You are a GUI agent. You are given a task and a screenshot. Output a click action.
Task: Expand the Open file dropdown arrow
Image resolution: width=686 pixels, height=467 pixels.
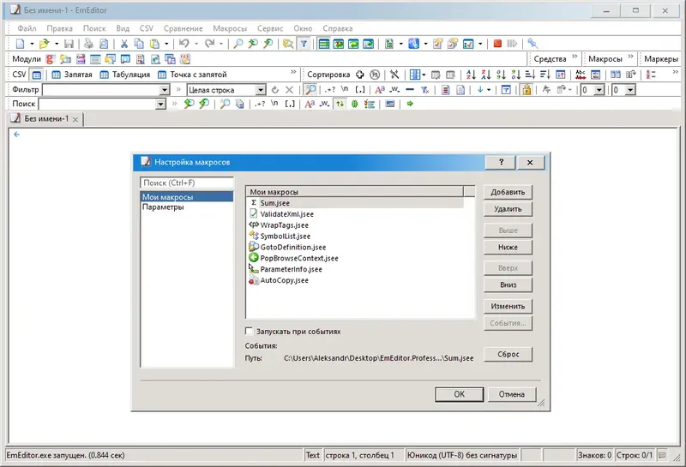(57, 44)
